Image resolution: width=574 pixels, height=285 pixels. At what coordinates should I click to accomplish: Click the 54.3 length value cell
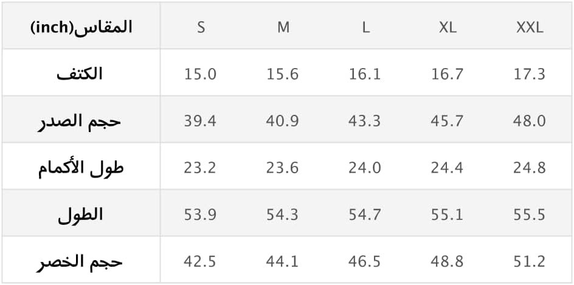pyautogui.click(x=282, y=215)
